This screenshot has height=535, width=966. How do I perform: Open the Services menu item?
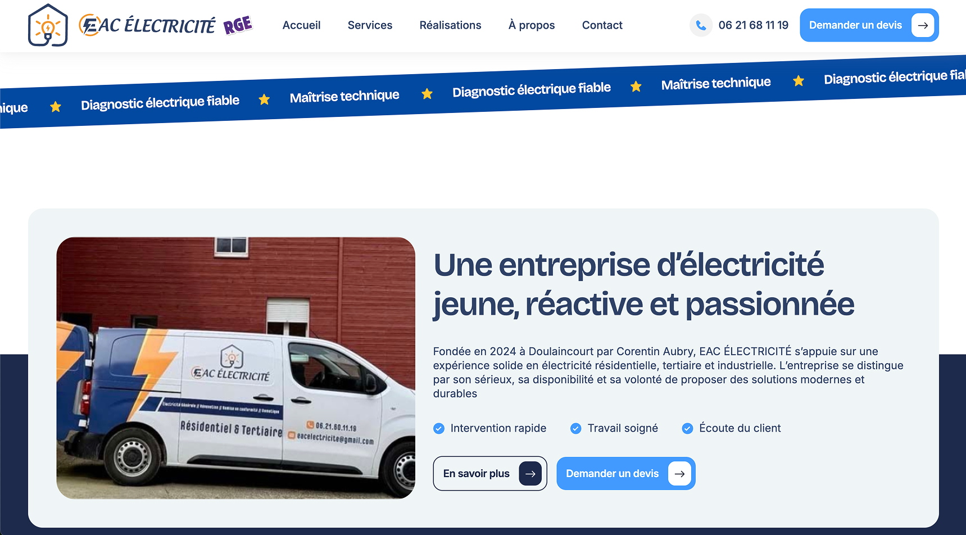coord(370,25)
